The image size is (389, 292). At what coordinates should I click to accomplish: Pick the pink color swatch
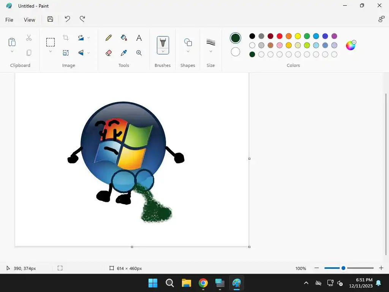(280, 45)
